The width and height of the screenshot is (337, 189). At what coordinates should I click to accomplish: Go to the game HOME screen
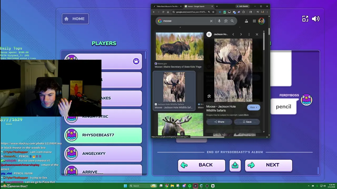[75, 19]
